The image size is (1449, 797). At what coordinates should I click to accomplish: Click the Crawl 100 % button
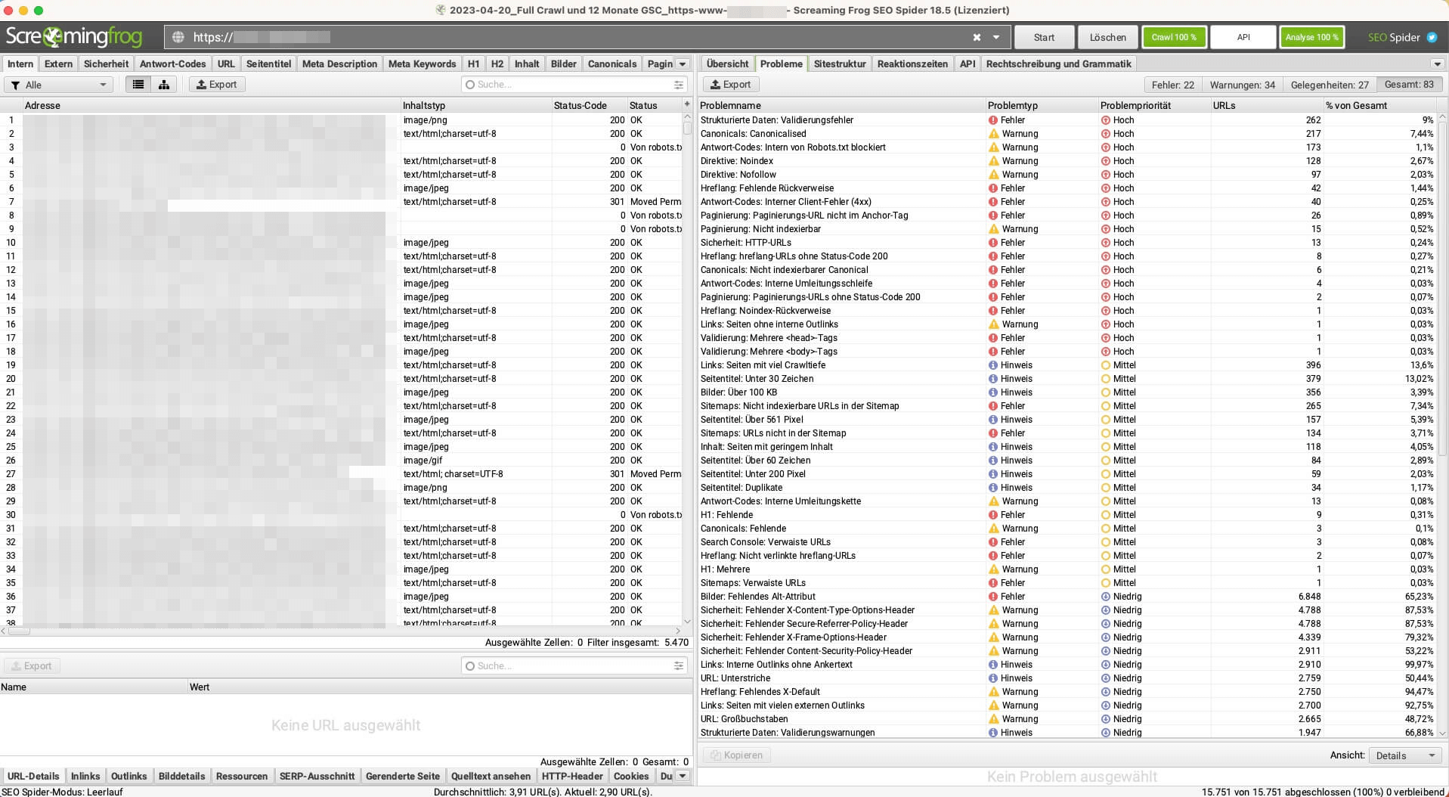click(1174, 37)
